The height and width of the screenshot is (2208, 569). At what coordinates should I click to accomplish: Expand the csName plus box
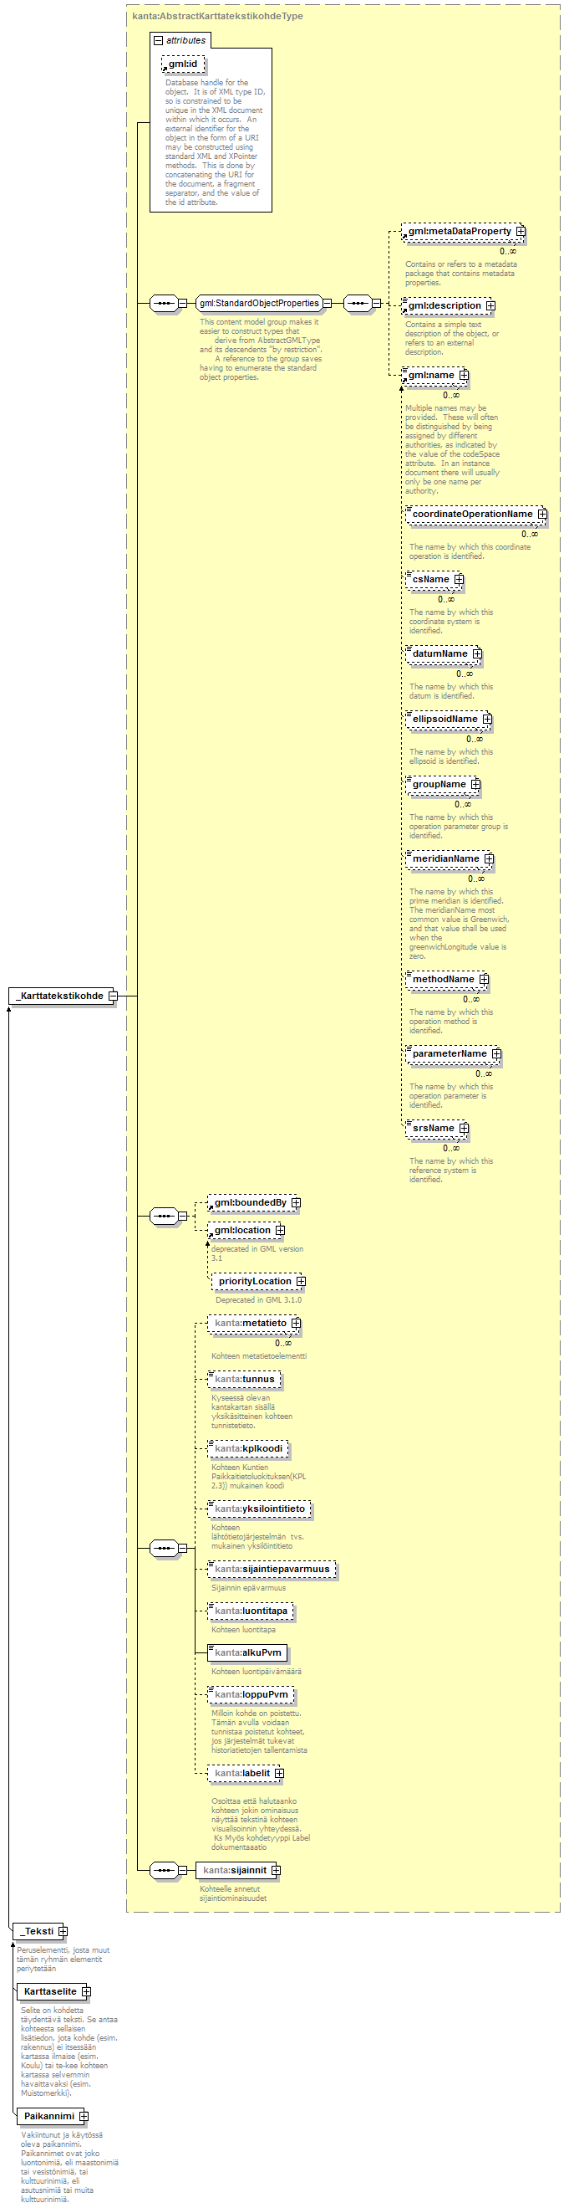459,580
